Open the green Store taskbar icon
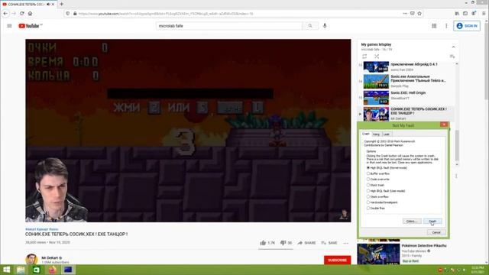The width and height of the screenshot is (489, 275). pos(36,270)
